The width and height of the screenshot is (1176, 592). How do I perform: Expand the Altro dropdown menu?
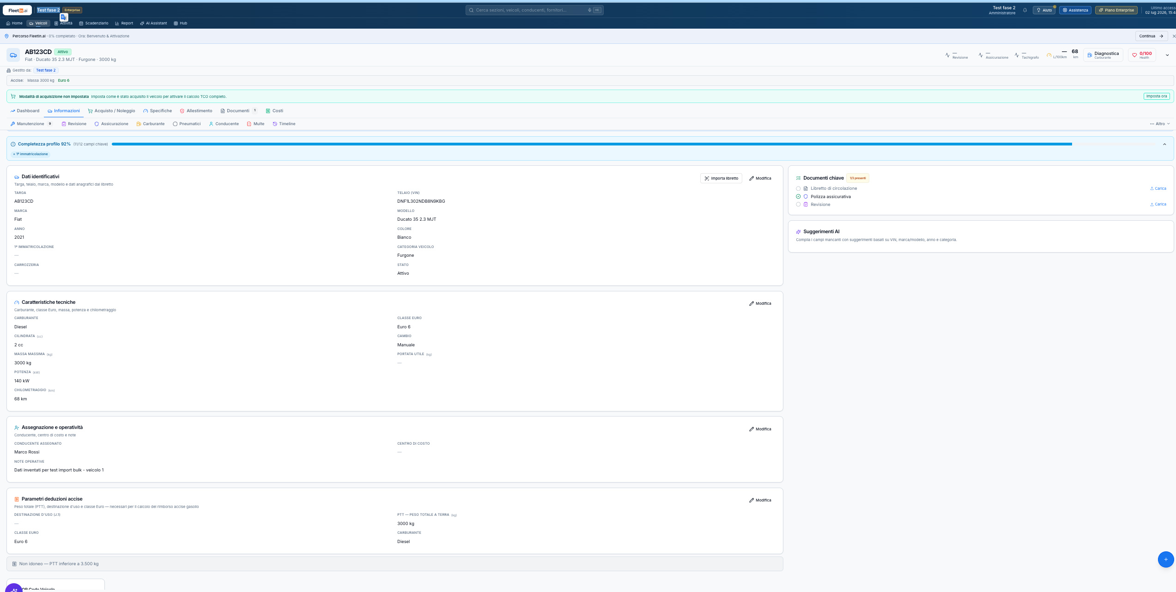[1160, 124]
